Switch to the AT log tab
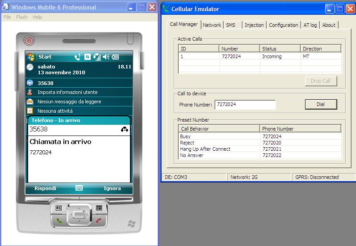356x246 pixels. (x=310, y=25)
